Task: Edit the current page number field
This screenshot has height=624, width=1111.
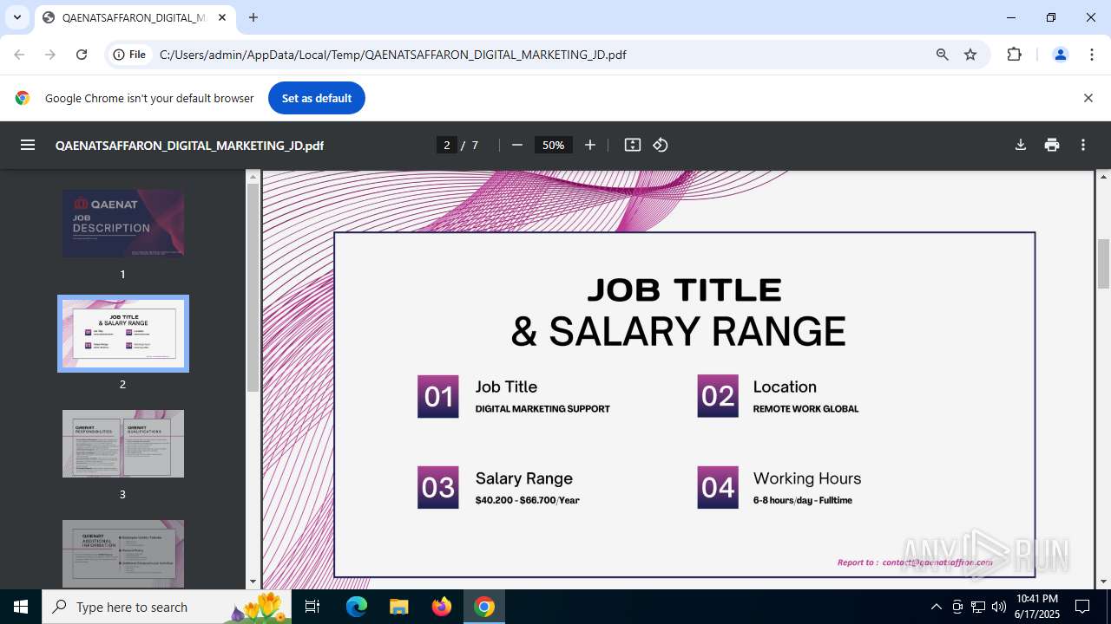Action: [447, 145]
